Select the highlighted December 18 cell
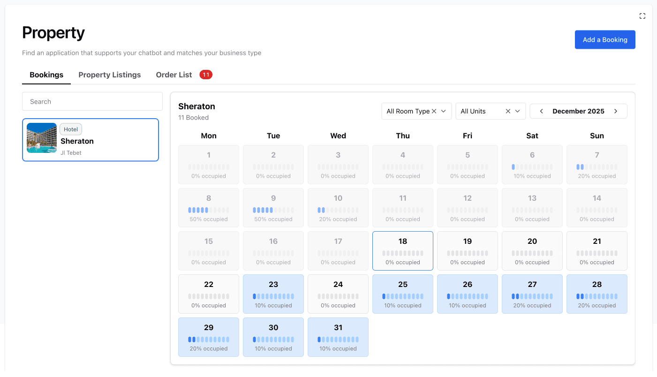657x377 pixels. [402, 251]
